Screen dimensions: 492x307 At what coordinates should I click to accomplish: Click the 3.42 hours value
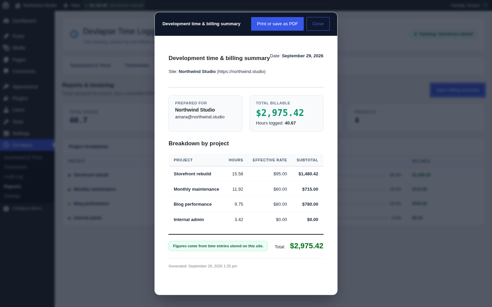[239, 220]
